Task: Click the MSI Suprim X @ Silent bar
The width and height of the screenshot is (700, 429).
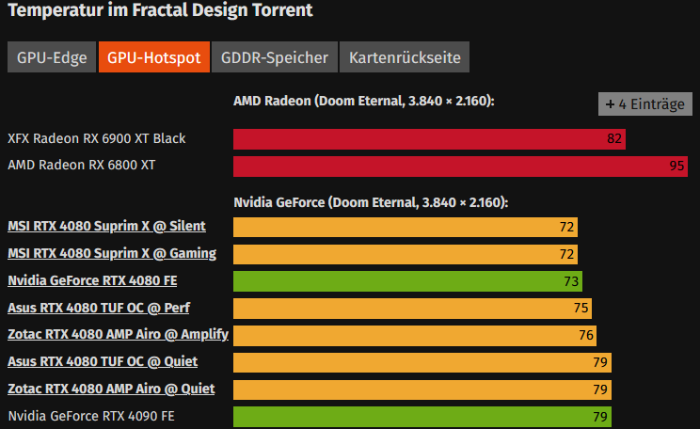Action: coord(406,228)
